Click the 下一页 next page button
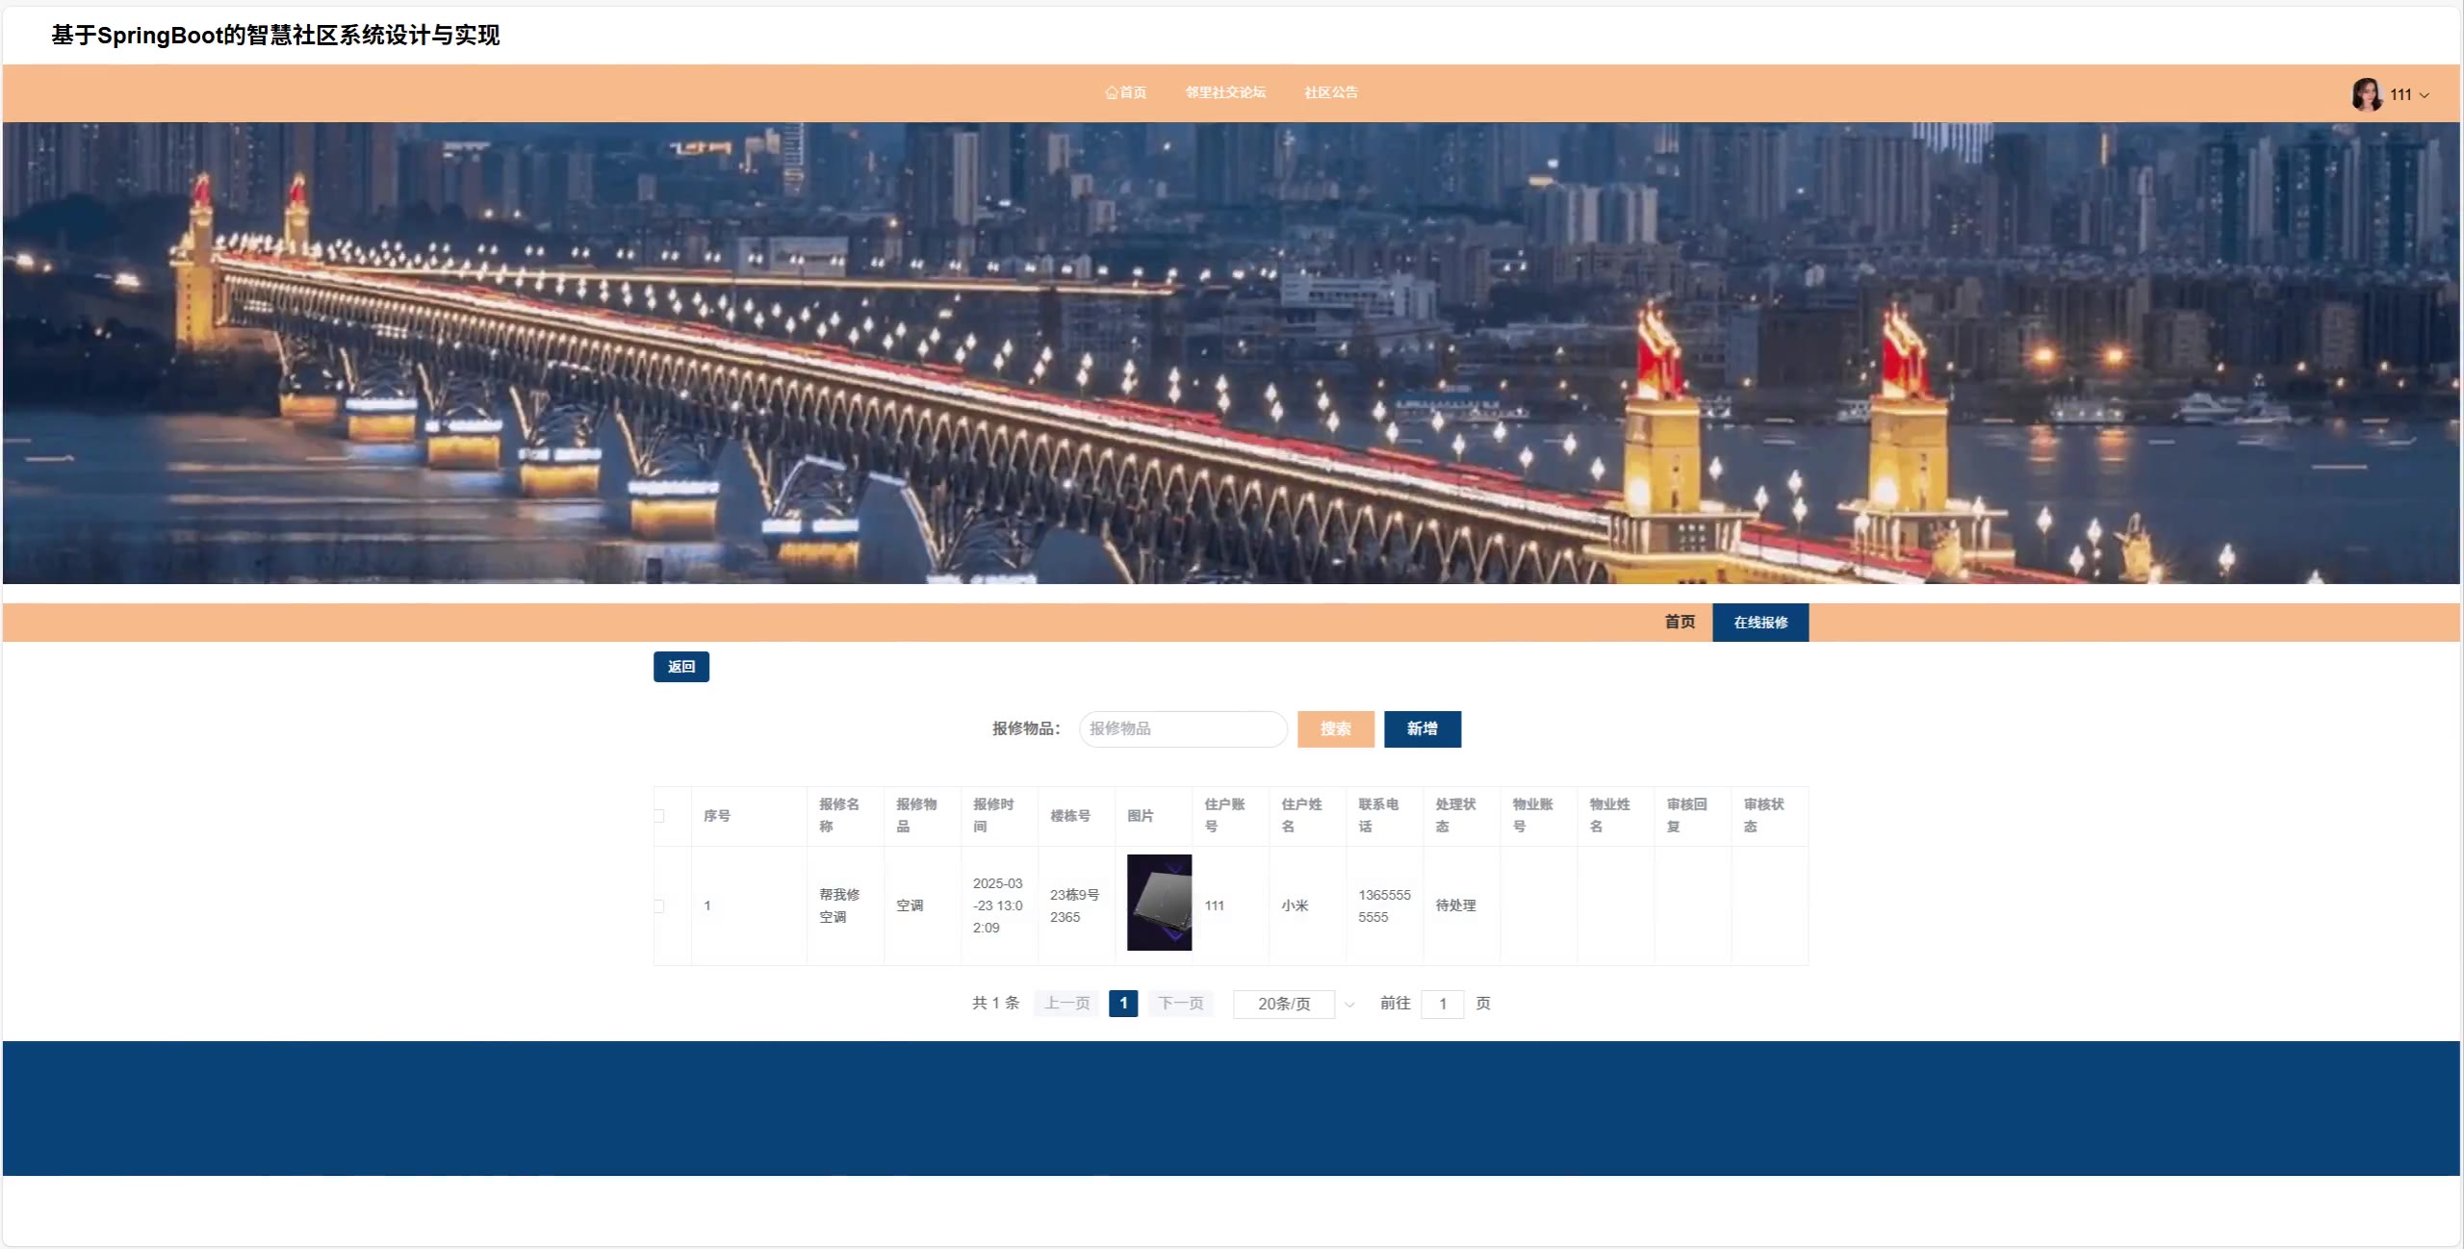 (x=1180, y=1004)
